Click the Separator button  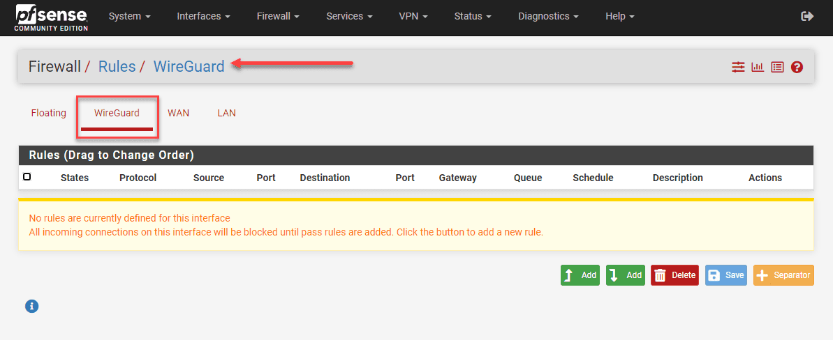[783, 275]
